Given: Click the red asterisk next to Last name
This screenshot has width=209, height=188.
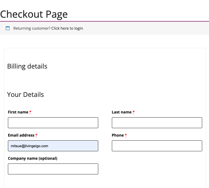Looking at the screenshot, I should (133, 112).
